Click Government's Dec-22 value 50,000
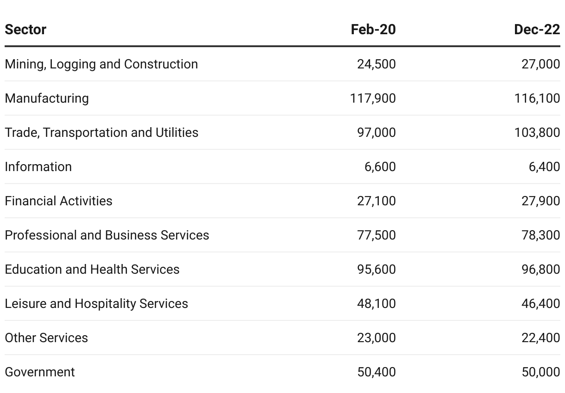This screenshot has width=565, height=393. point(540,372)
